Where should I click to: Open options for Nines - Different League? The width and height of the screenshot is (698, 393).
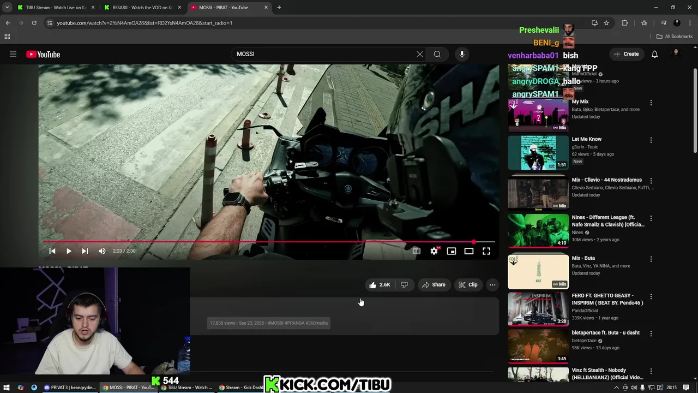(x=651, y=218)
